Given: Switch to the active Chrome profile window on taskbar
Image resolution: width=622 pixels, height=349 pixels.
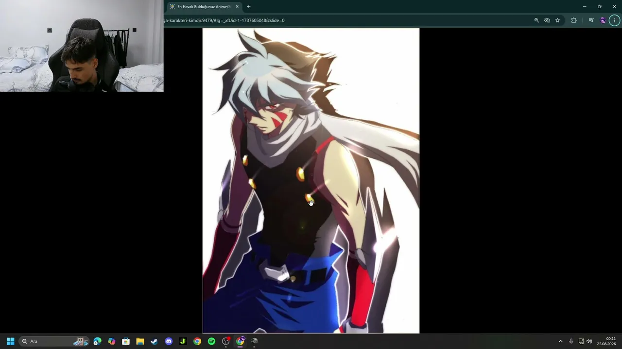Looking at the screenshot, I should coord(240,341).
